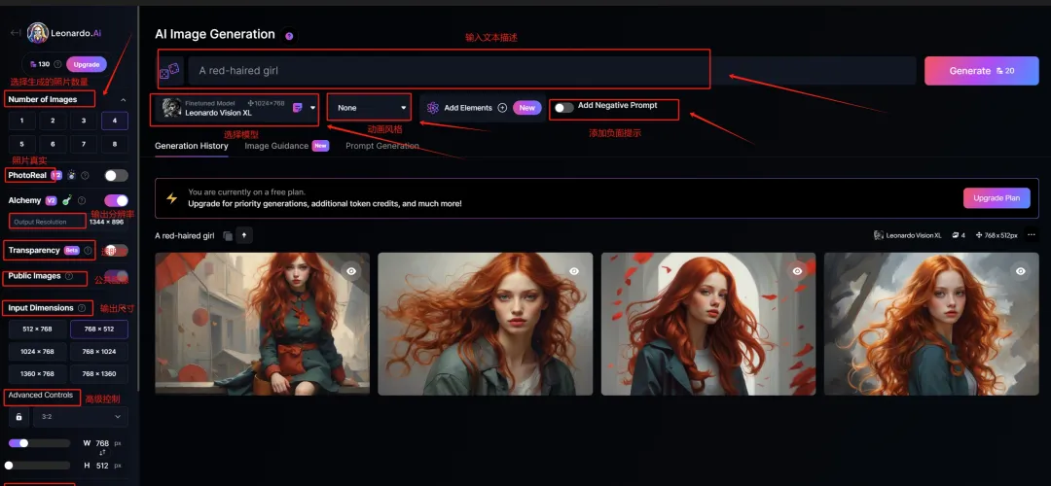The height and width of the screenshot is (486, 1051).
Task: Copy the 'A red-haired girl' prompt
Action: click(x=227, y=235)
